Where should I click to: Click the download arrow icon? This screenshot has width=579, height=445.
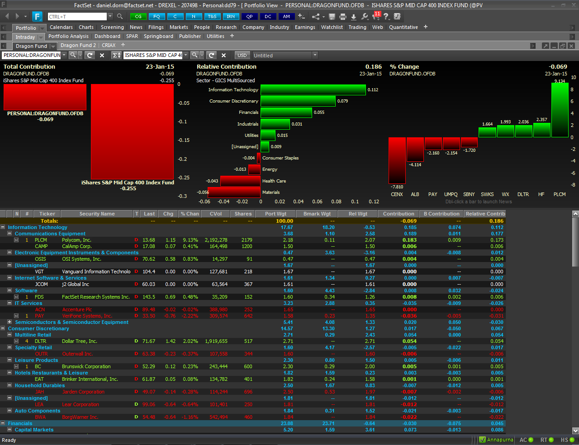pos(354,17)
